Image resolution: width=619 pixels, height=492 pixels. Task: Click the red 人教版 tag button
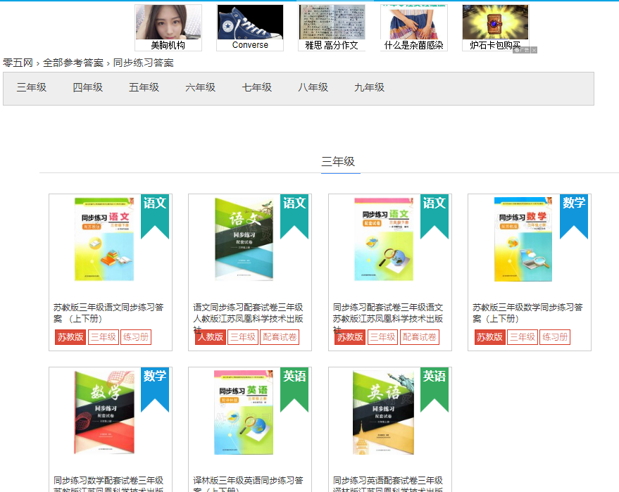(x=210, y=337)
